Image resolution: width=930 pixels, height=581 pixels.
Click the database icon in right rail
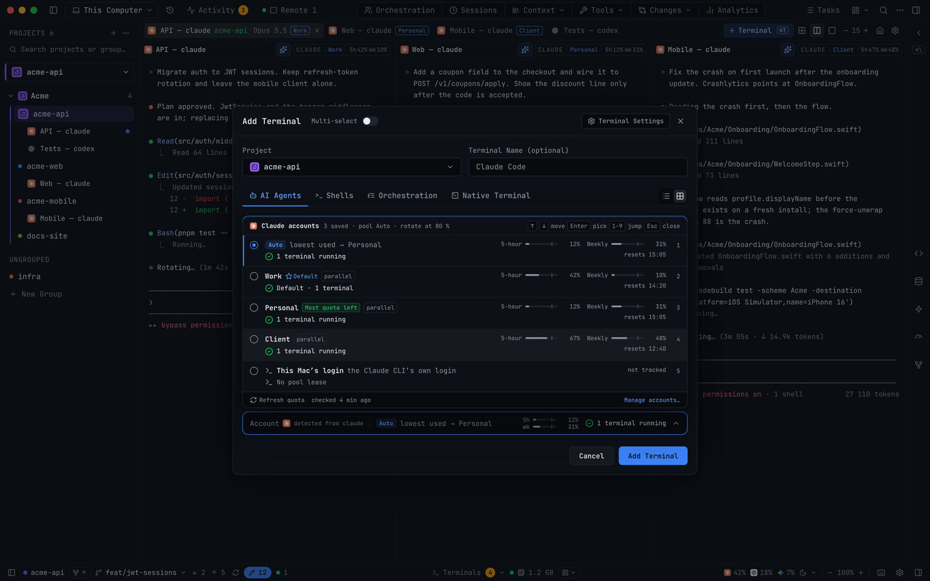[919, 281]
